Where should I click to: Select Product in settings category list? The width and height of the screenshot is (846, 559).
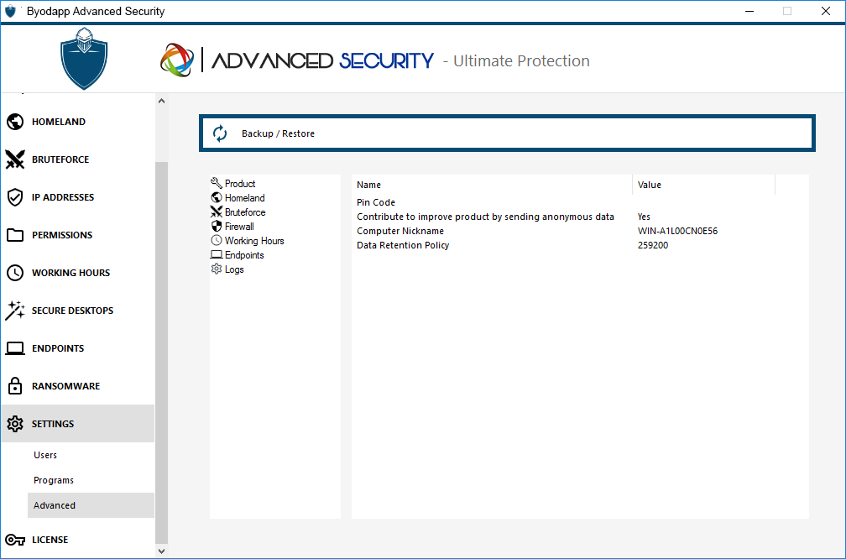[x=240, y=184]
